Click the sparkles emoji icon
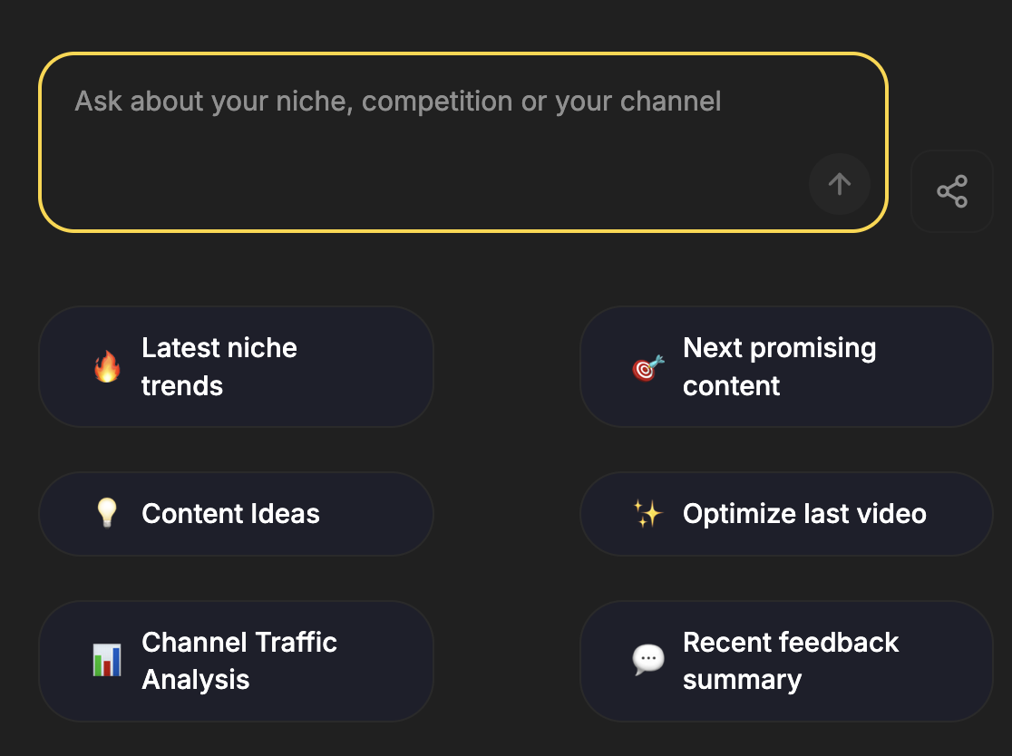This screenshot has width=1012, height=756. (x=648, y=514)
